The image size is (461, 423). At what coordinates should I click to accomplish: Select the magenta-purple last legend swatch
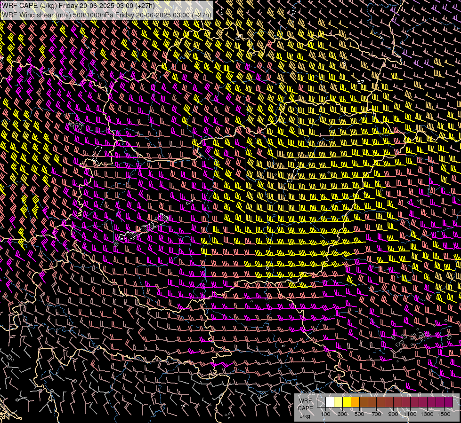449,402
